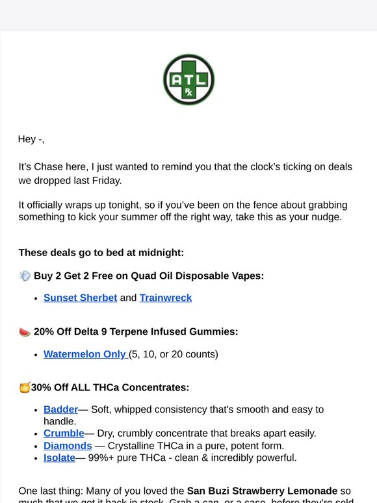This screenshot has height=503, width=377.
Task: Click the 'These deals go to bed at midnight' heading
Action: (101, 253)
